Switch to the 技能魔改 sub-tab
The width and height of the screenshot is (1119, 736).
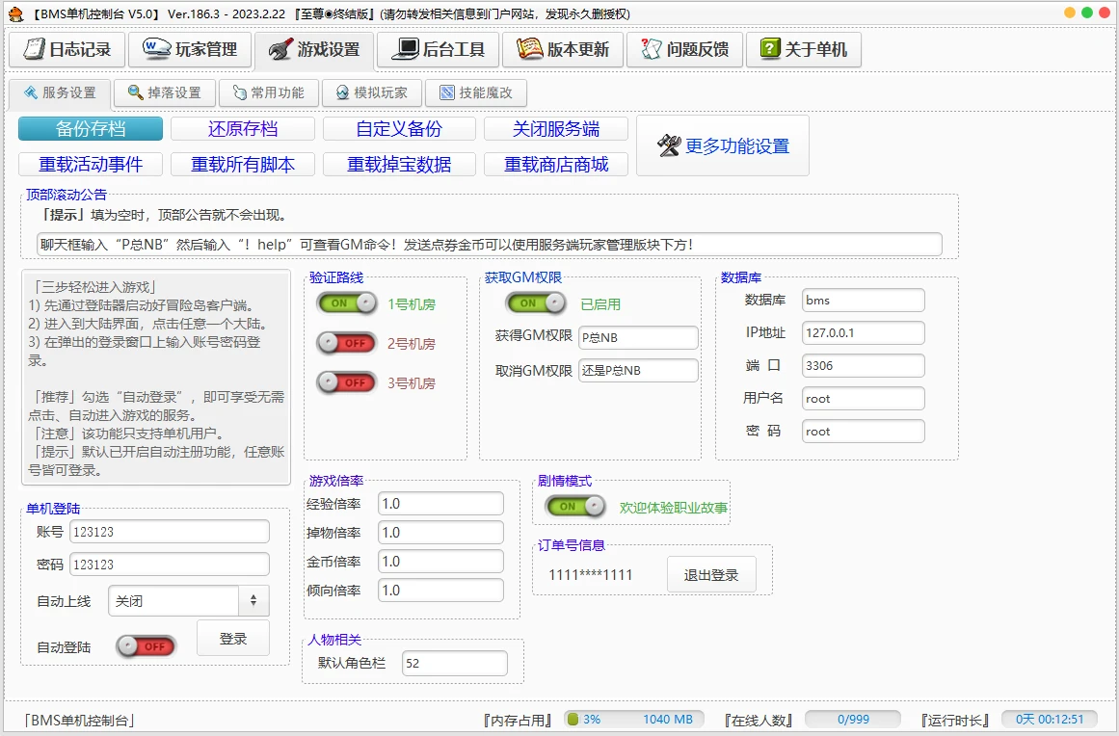(476, 93)
